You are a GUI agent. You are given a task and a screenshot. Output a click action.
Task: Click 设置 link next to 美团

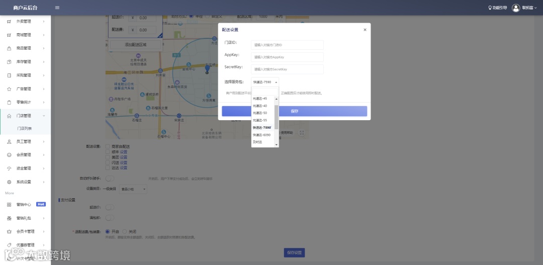point(124,157)
